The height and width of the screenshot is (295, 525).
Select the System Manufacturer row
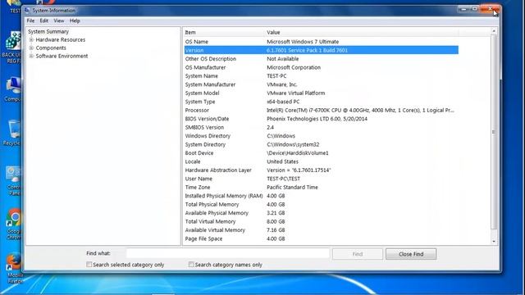click(x=321, y=84)
